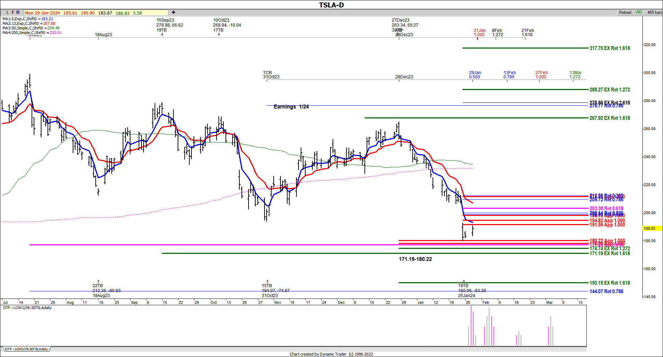Image resolution: width=663 pixels, height=357 pixels.
Task: Click the L button in the chart toolbar
Action: coord(8,12)
